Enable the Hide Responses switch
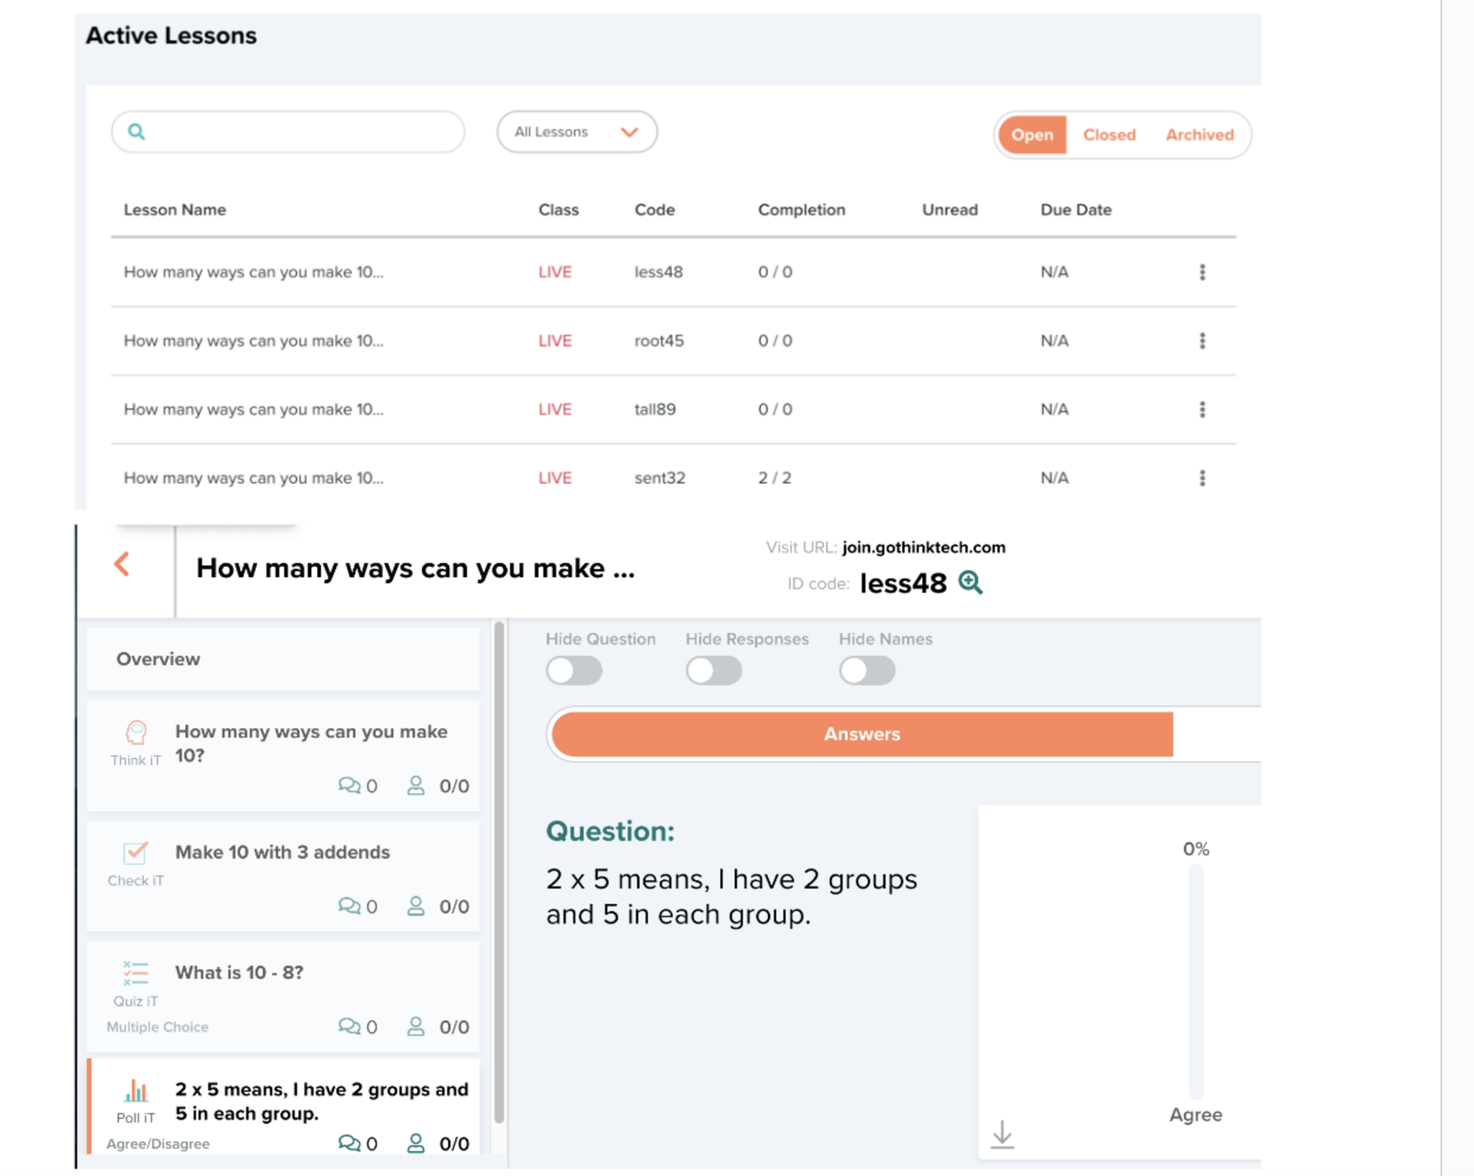The width and height of the screenshot is (1474, 1176). (713, 670)
